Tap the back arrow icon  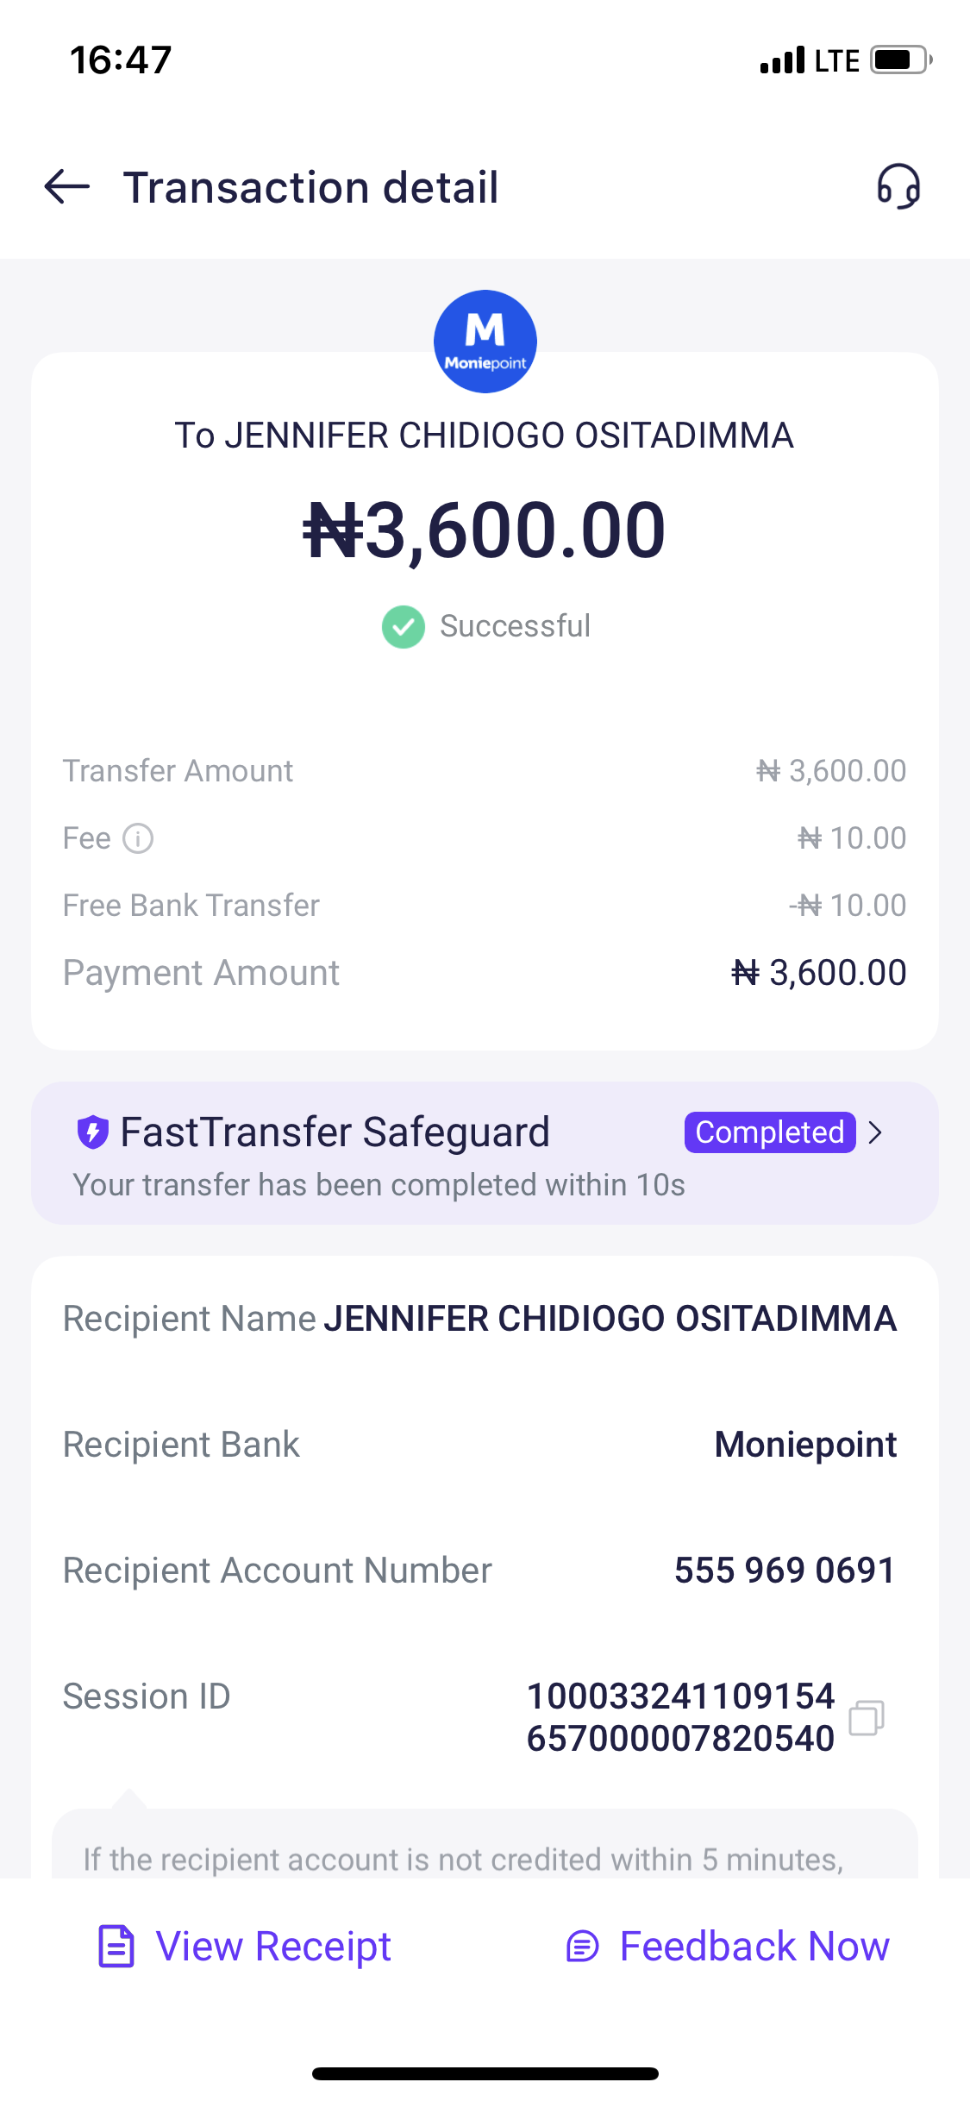coord(67,186)
